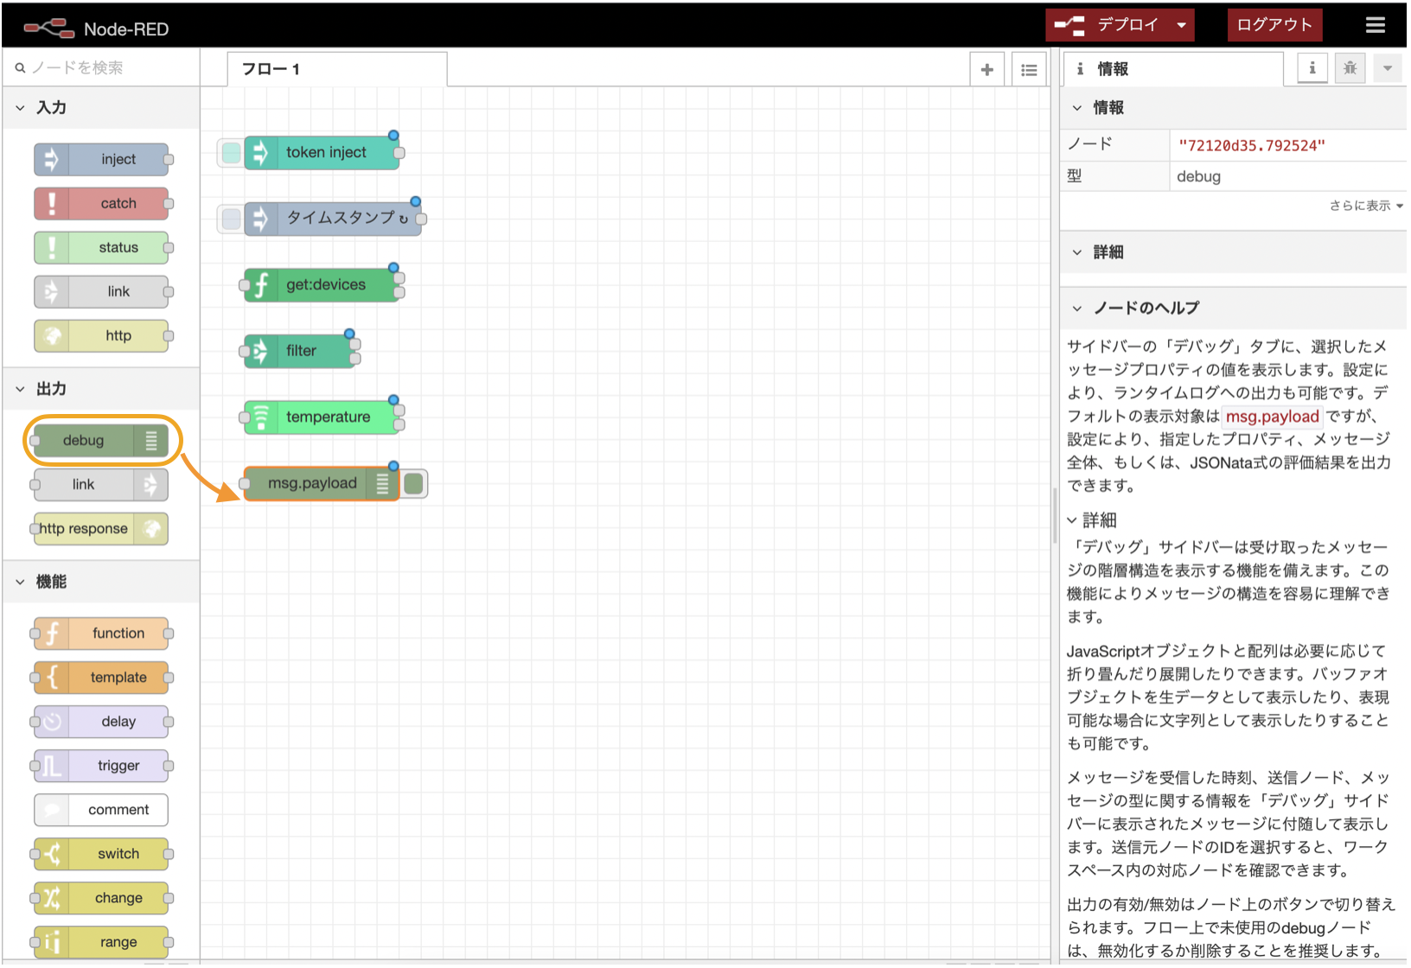Switch to the フロー 1 tab

pyautogui.click(x=337, y=69)
